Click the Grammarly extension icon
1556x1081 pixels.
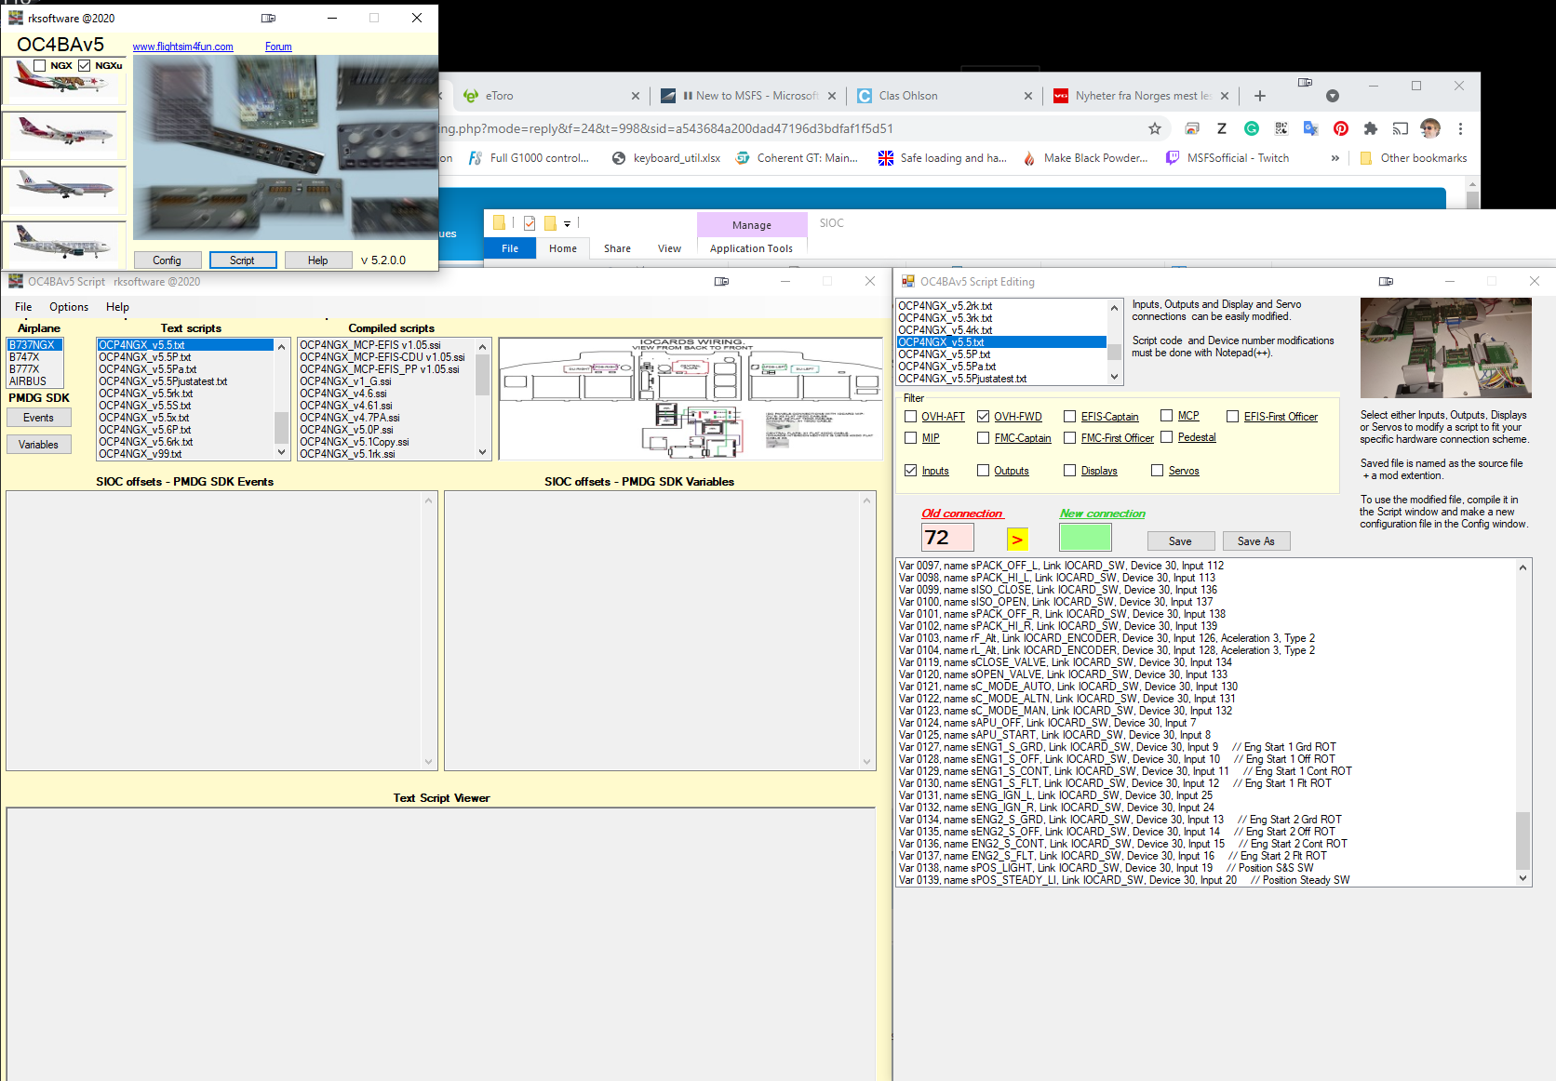pos(1252,128)
